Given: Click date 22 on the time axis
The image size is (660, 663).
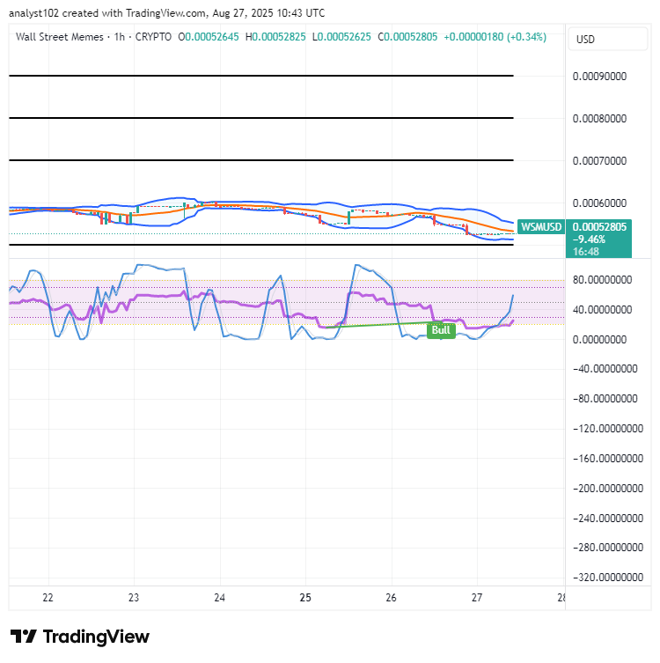Looking at the screenshot, I should 48,598.
